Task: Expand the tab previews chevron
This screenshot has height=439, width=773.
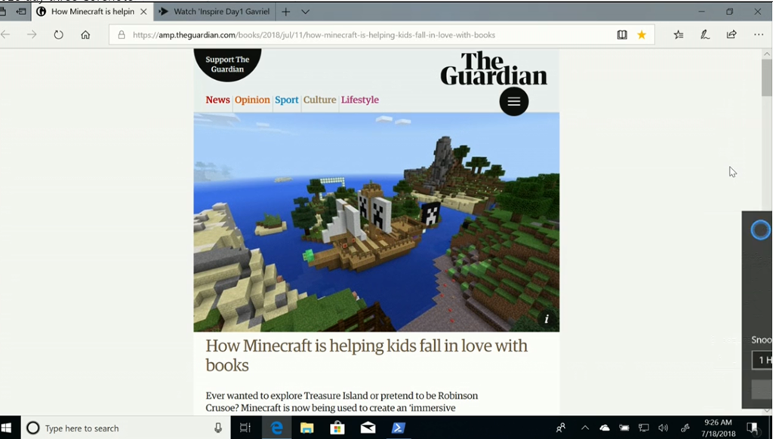Action: coord(305,12)
